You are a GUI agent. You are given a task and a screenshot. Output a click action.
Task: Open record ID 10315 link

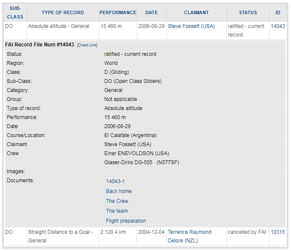278,232
